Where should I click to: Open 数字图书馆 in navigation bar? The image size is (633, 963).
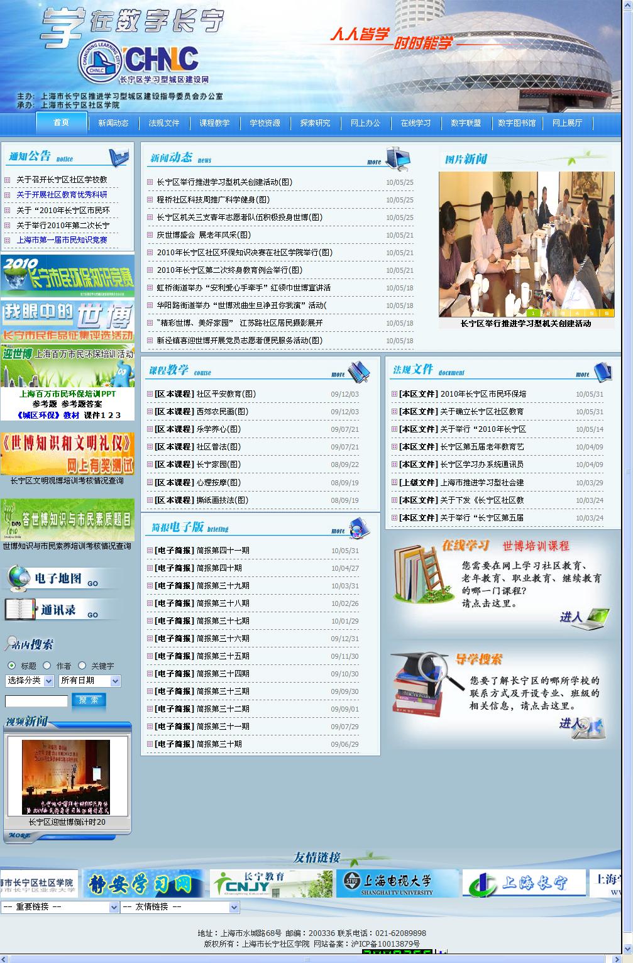pos(517,123)
